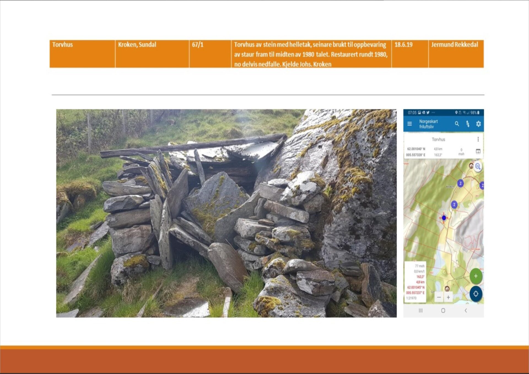Viewport: 529px width, 374px height.
Task: Zoom in with the small map plus button
Action: click(448, 297)
